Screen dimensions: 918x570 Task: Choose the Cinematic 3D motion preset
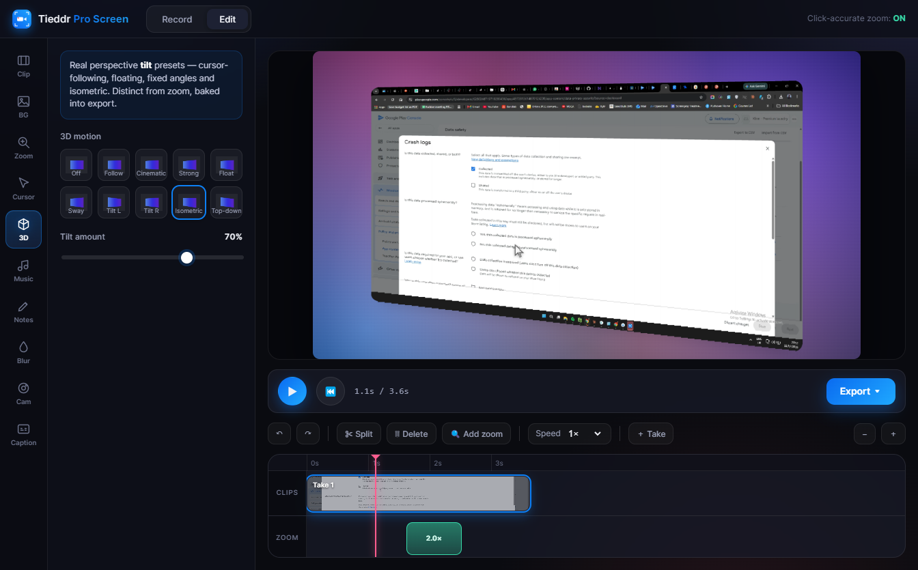[151, 165]
